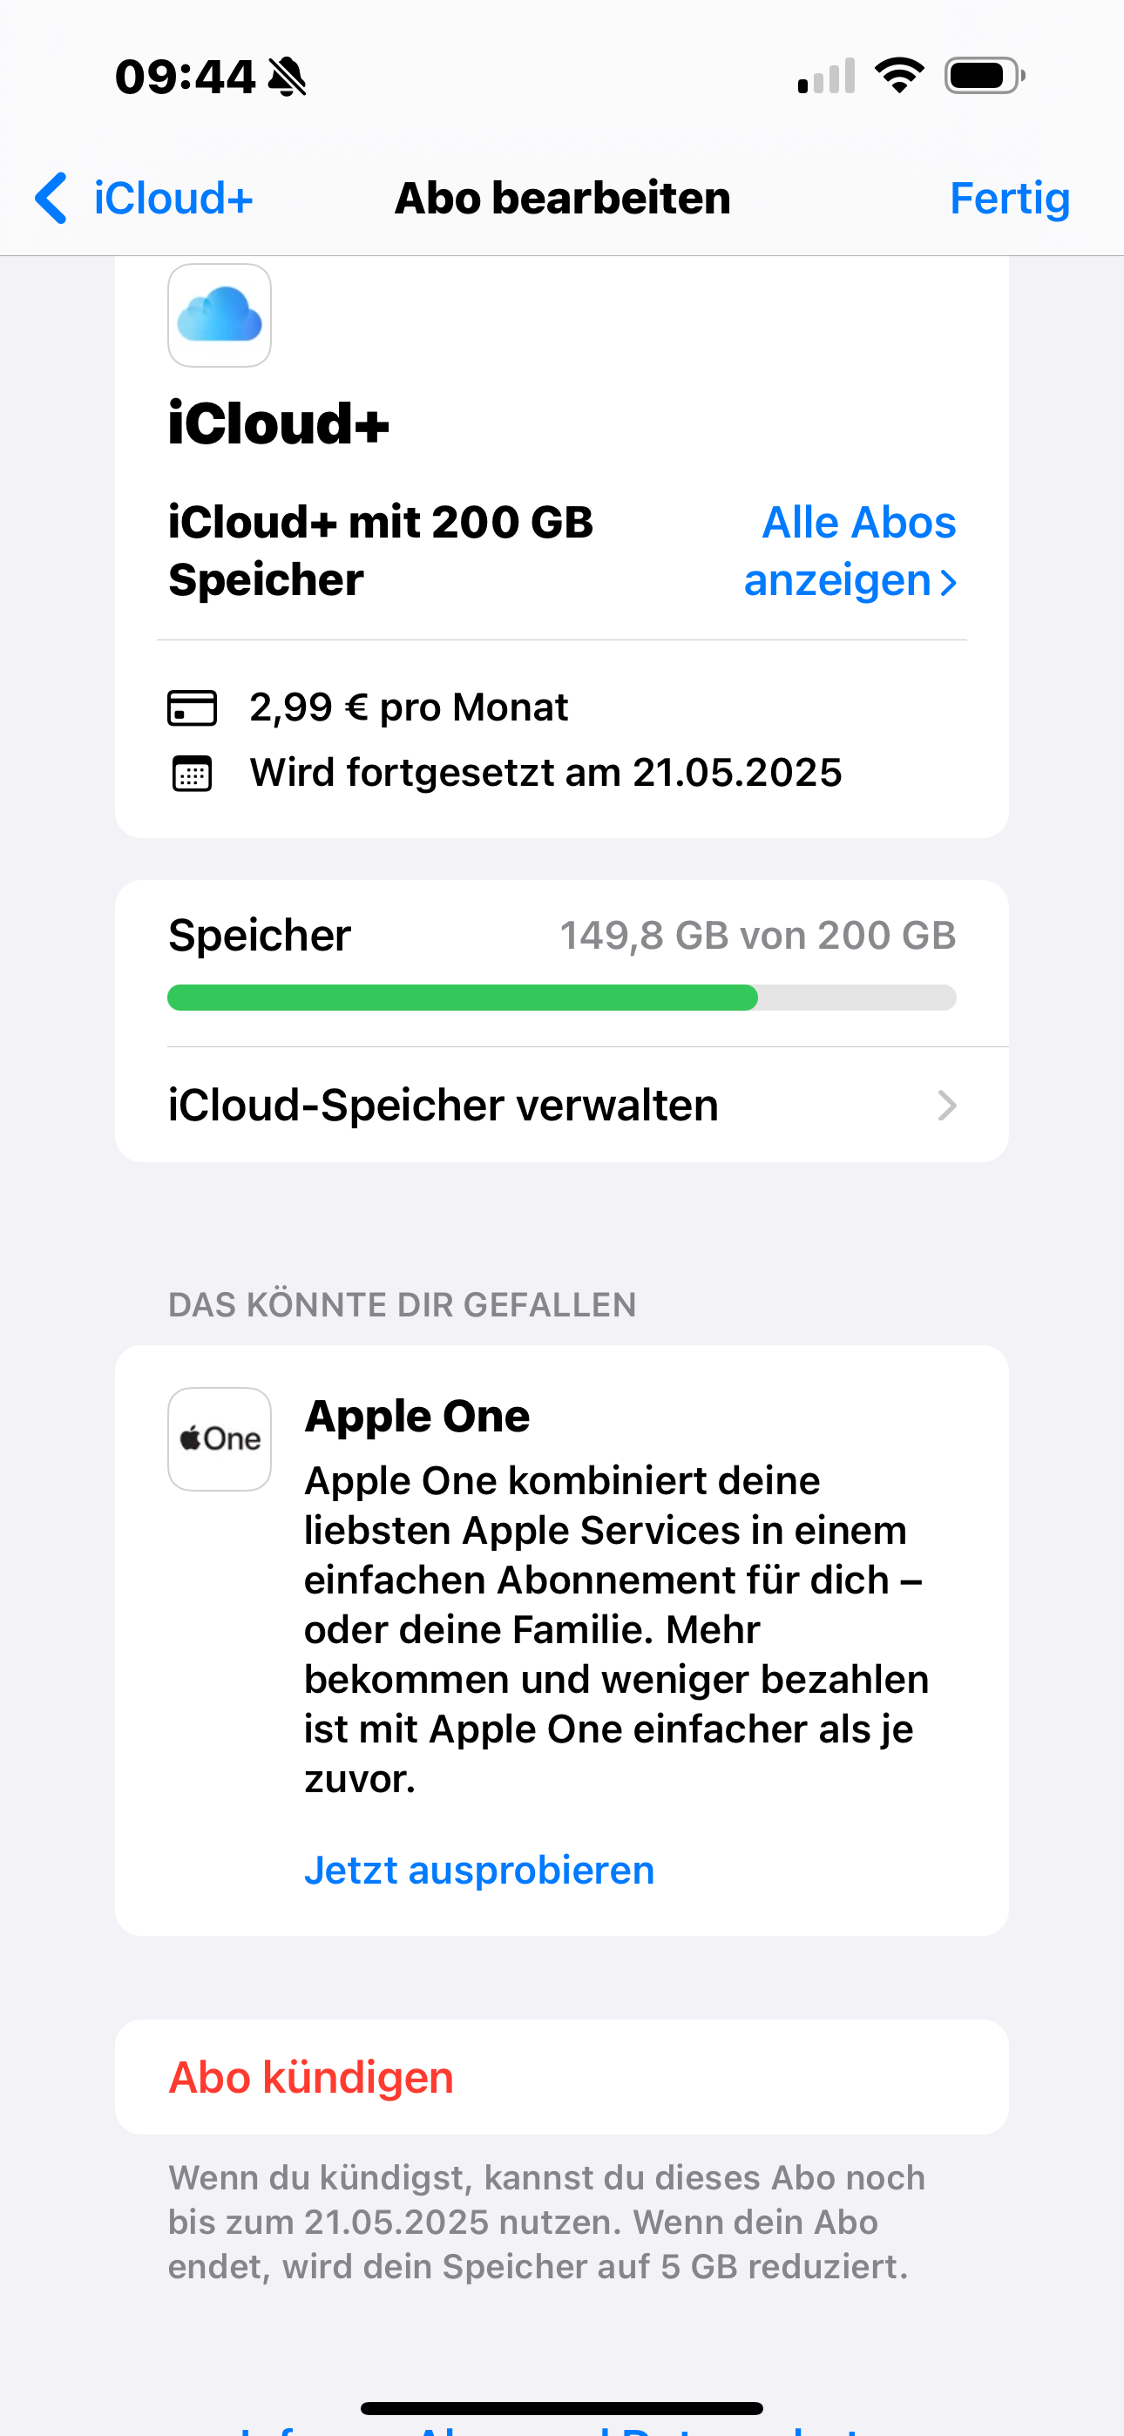Tap Jetzt ausprobieren for Apple One
Viewport: 1124px width, 2436px height.
478,1870
